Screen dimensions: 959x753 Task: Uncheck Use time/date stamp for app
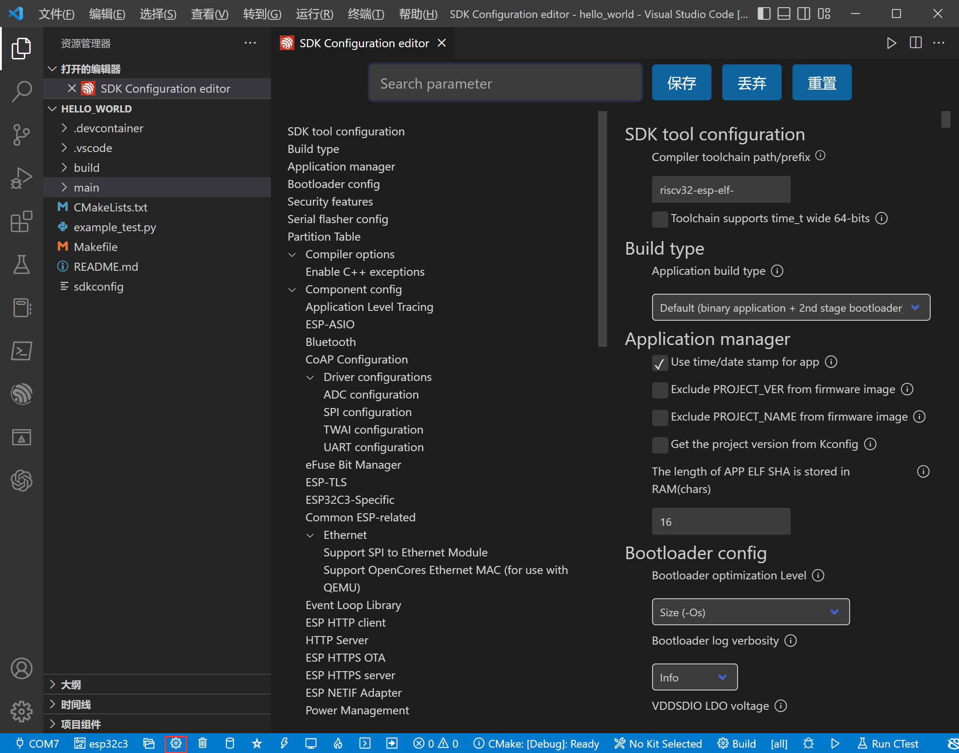pos(660,363)
